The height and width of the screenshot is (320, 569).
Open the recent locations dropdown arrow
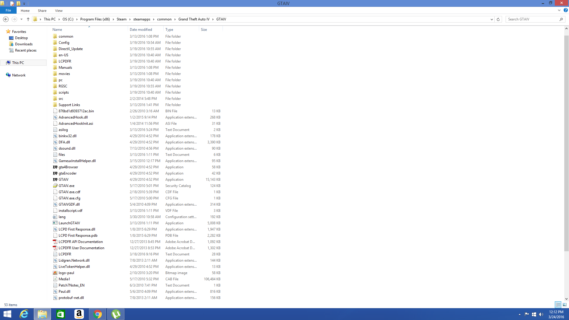pos(21,19)
